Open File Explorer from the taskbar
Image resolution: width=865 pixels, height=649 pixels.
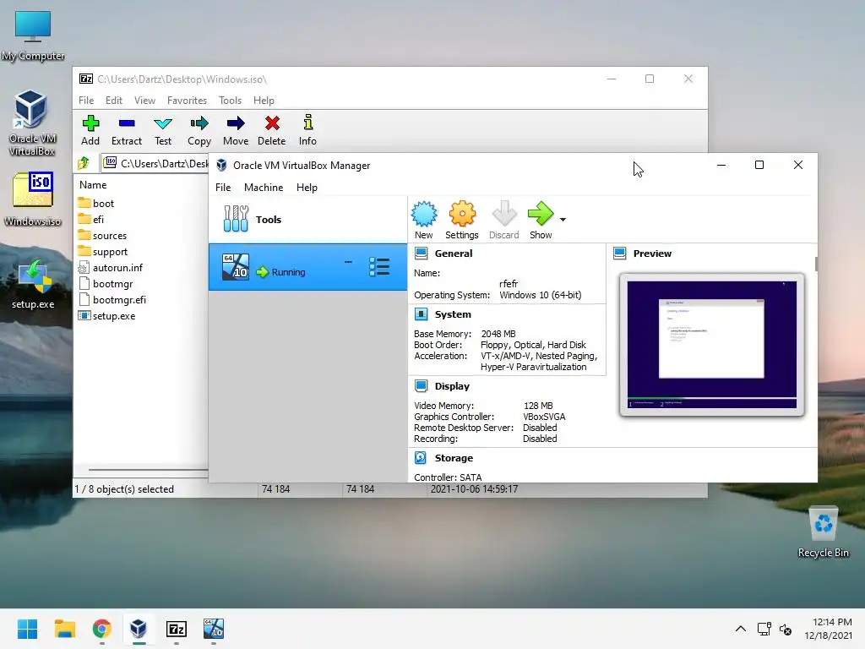tap(64, 629)
